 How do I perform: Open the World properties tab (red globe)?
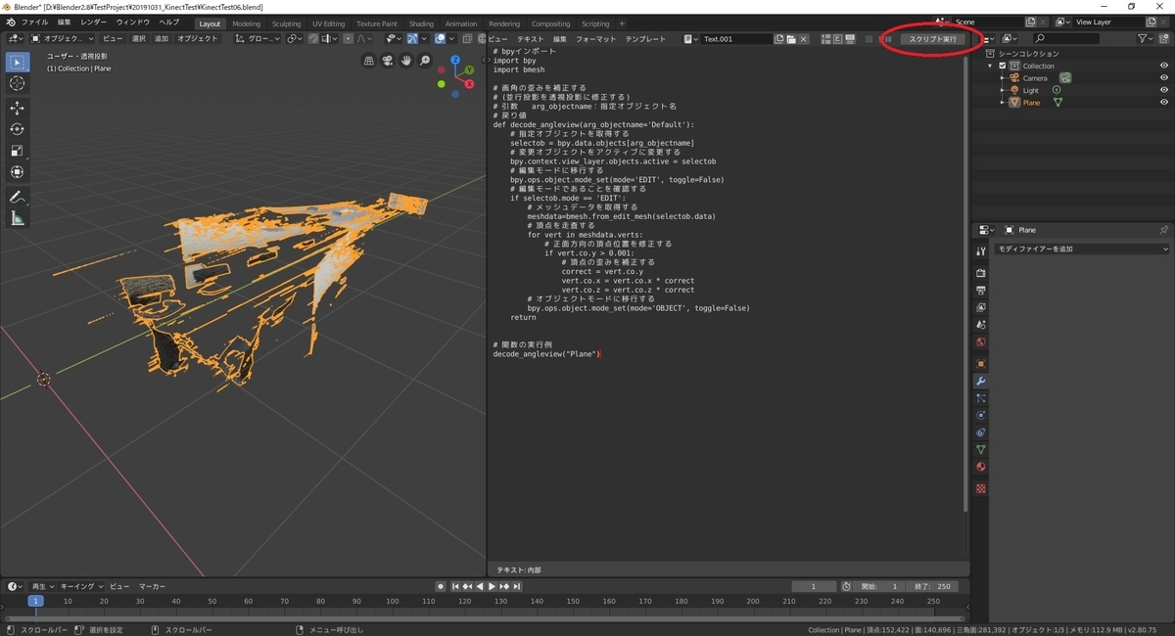[x=981, y=341]
